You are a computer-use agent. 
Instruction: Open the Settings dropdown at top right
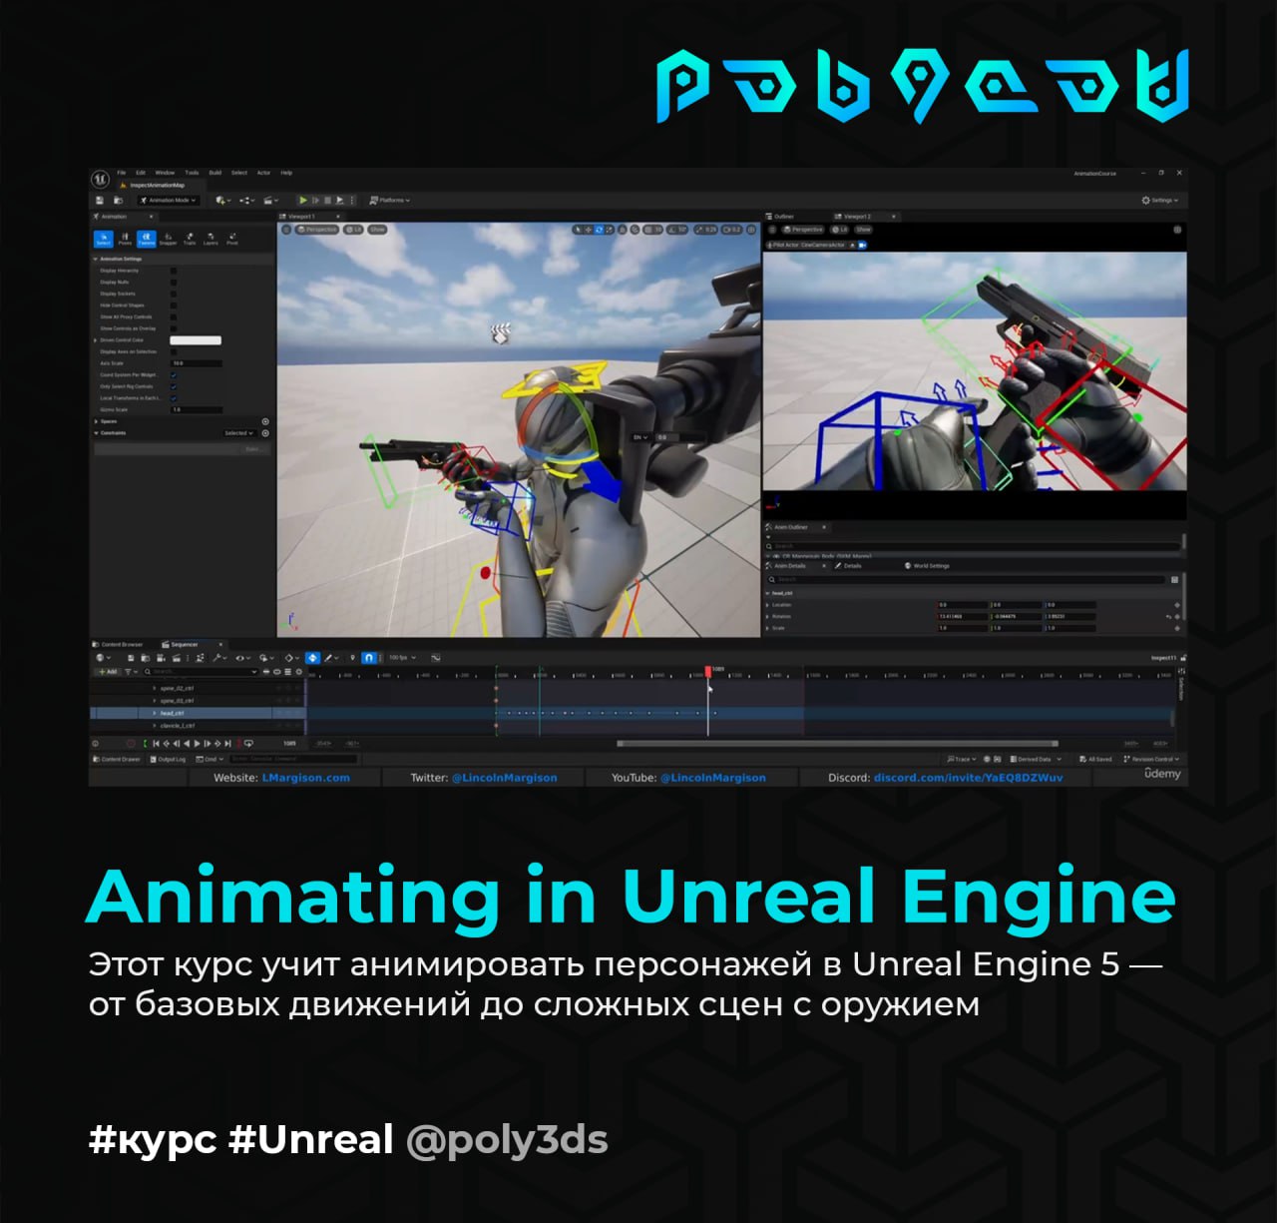pyautogui.click(x=1160, y=200)
